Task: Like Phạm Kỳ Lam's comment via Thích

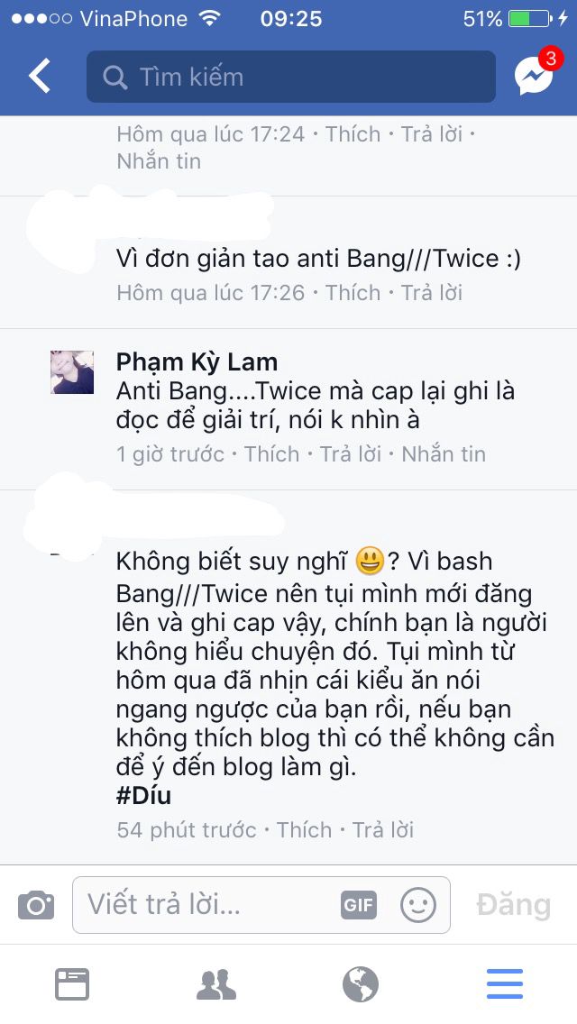Action: coord(272,454)
